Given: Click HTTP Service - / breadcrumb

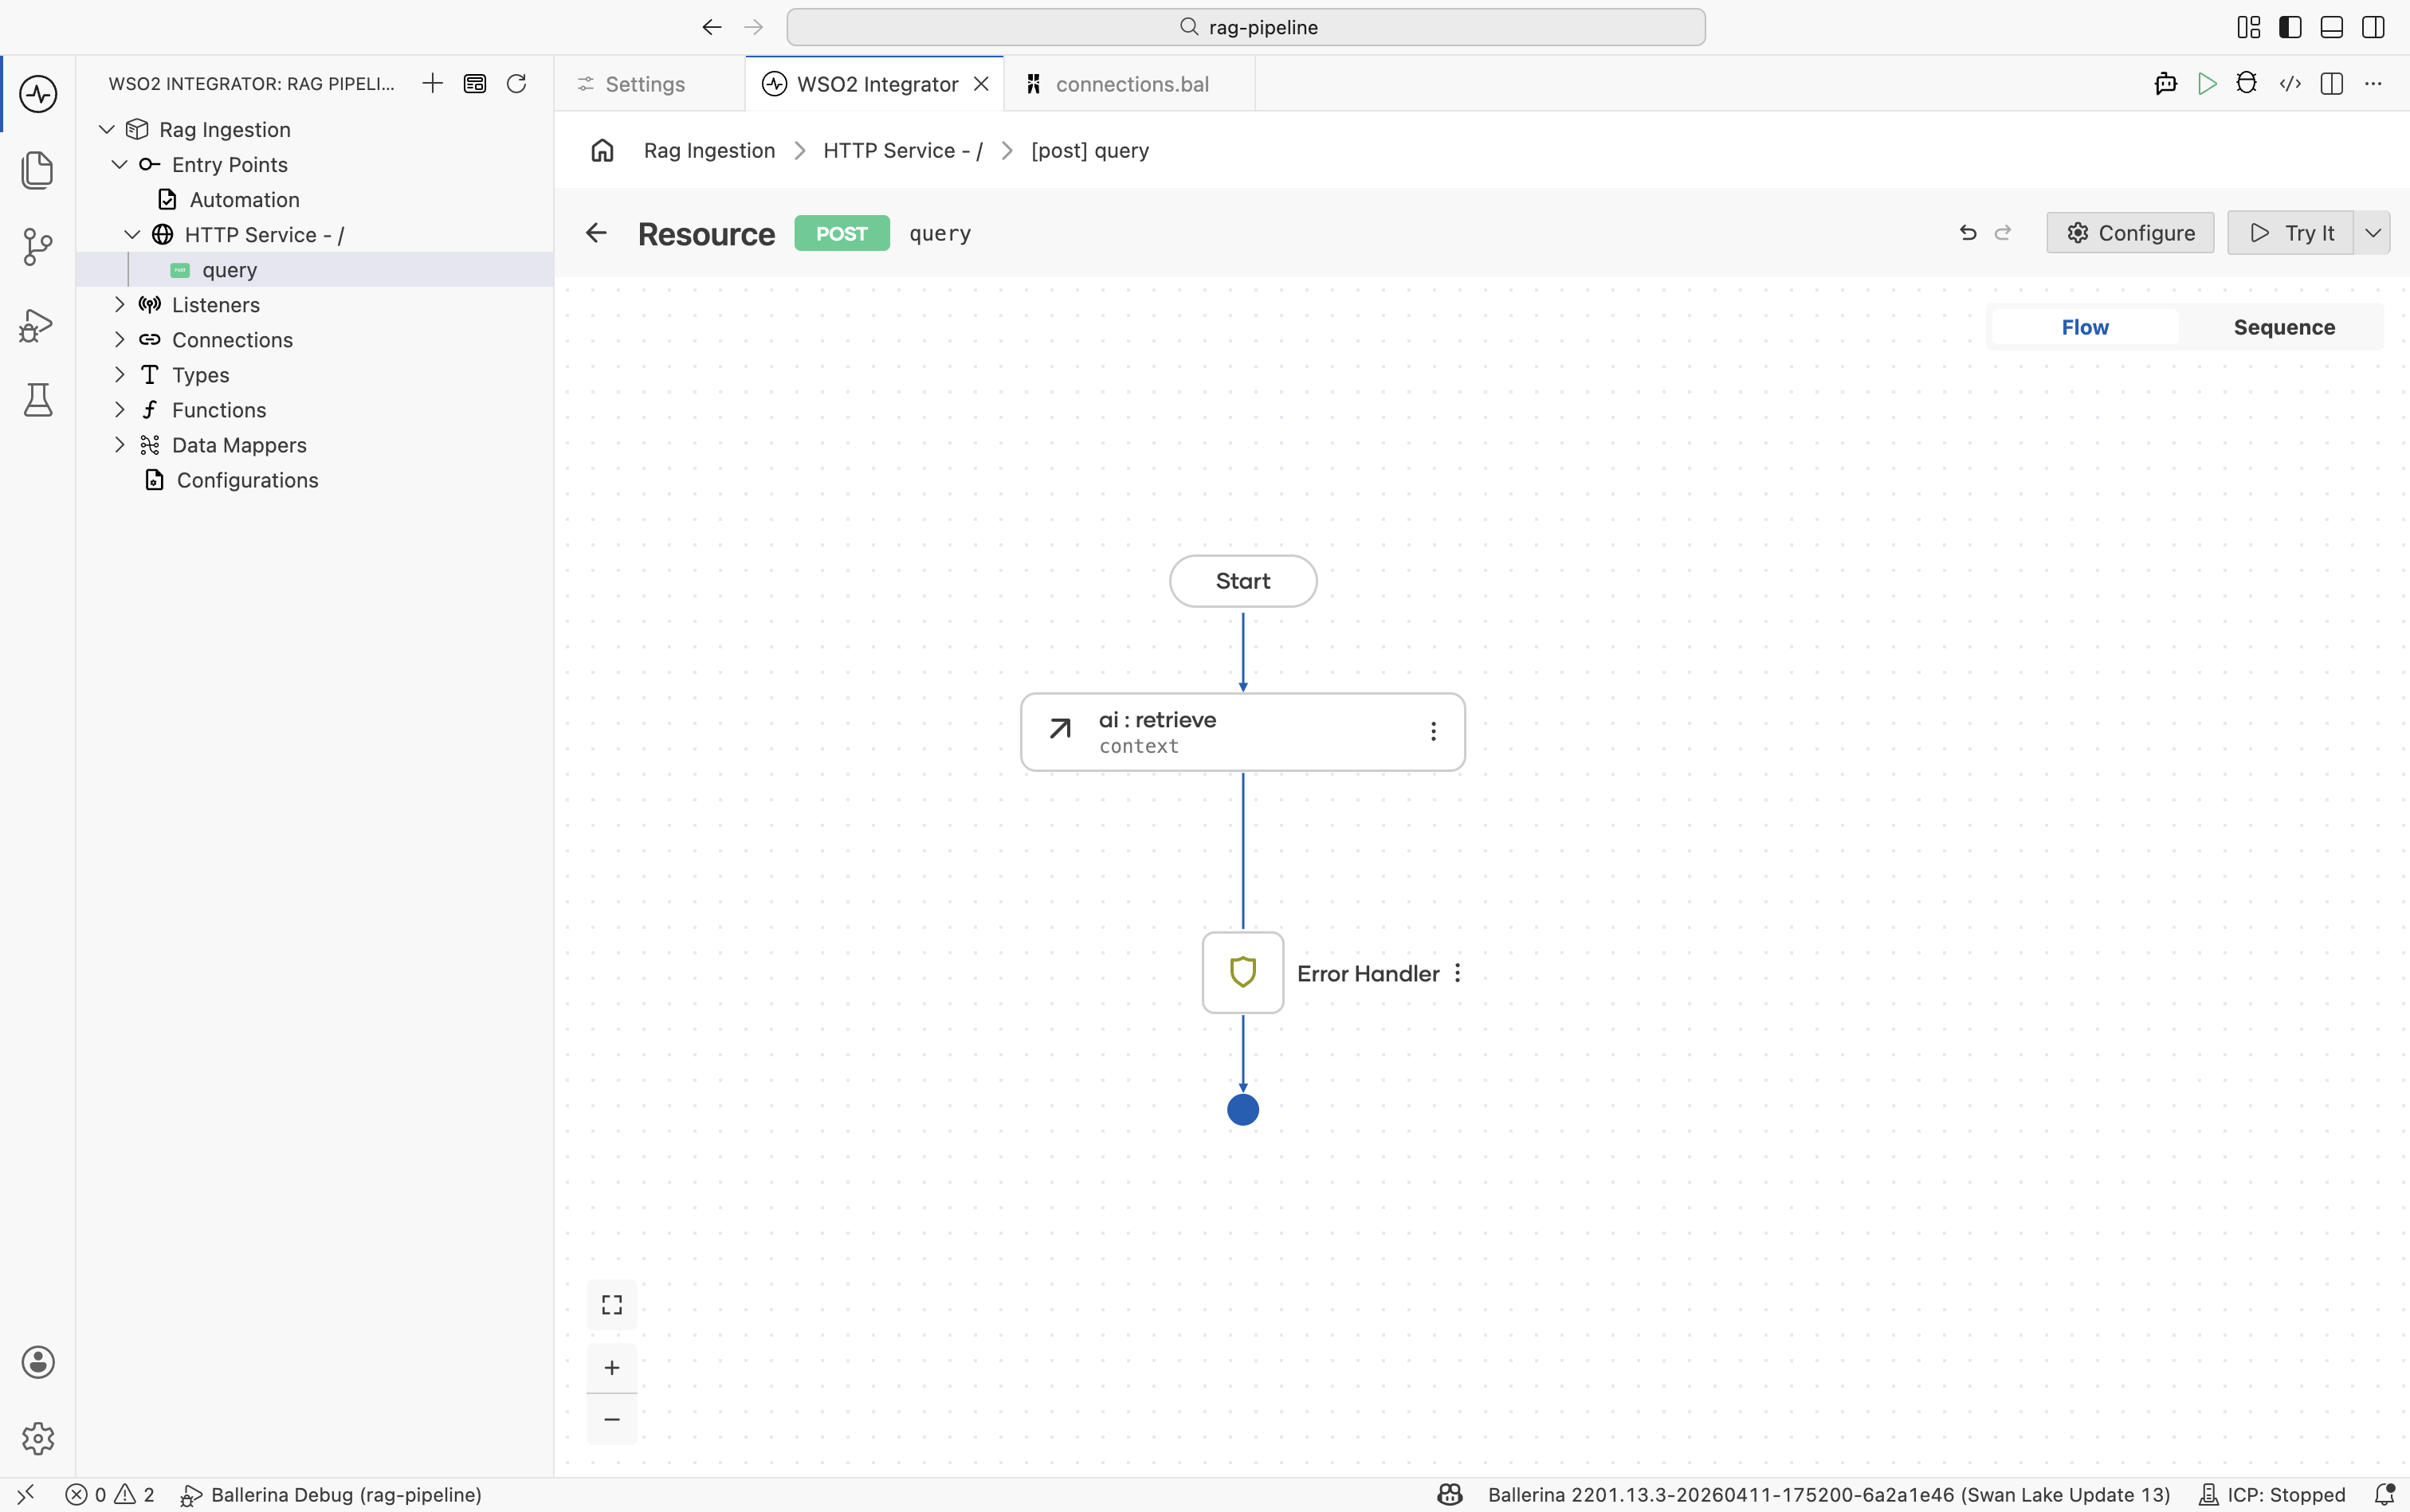Looking at the screenshot, I should coord(902,150).
